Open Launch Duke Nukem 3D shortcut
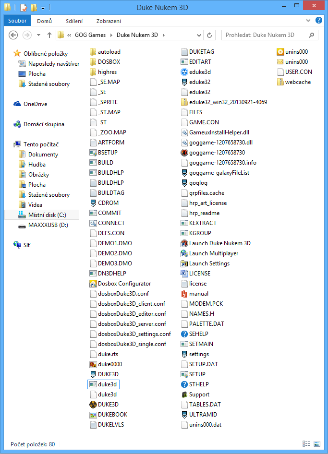Image resolution: width=328 pixels, height=454 pixels. (x=216, y=243)
